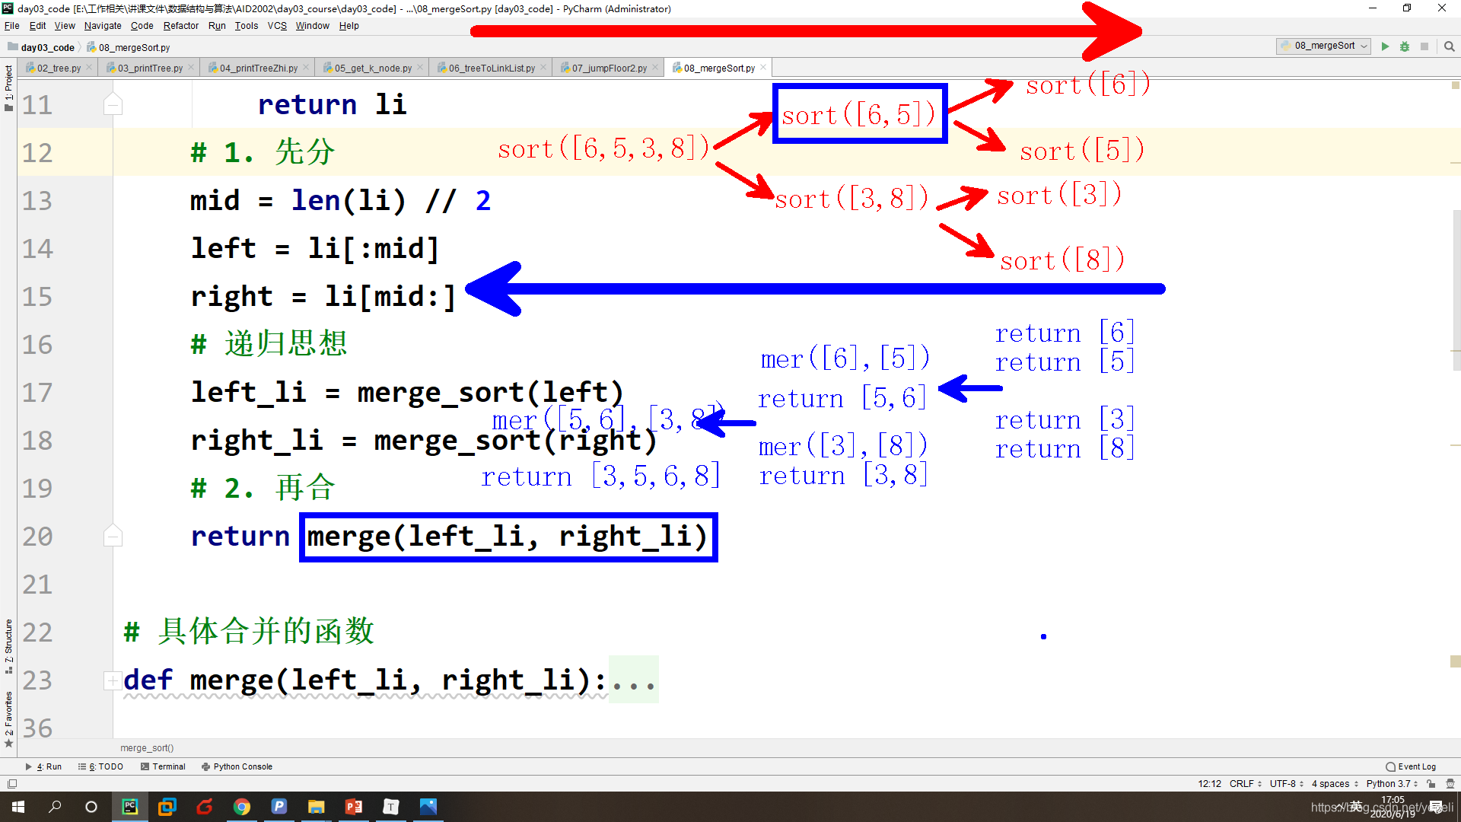Click day03_code breadcrumb folder
Image resolution: width=1461 pixels, height=822 pixels.
(42, 47)
